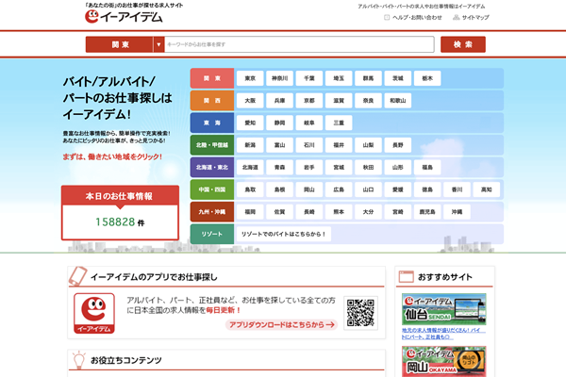Choose 岐阜 prefecture button

point(309,123)
